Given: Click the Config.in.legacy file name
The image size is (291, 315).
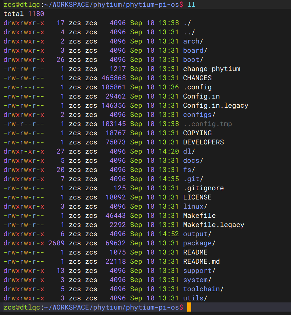Looking at the screenshot, I should pyautogui.click(x=215, y=105).
